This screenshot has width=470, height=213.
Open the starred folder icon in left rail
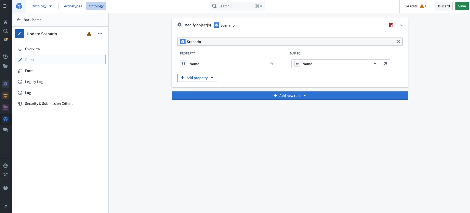point(5,130)
